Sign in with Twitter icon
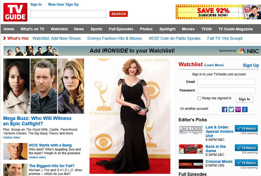This screenshot has width=261, height=176. 231,109
